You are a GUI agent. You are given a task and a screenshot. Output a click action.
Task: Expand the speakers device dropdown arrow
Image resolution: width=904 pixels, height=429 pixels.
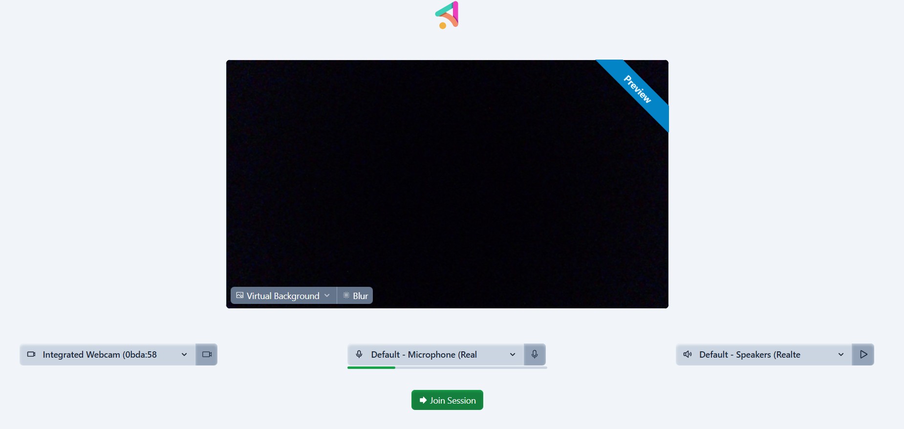[841, 355]
